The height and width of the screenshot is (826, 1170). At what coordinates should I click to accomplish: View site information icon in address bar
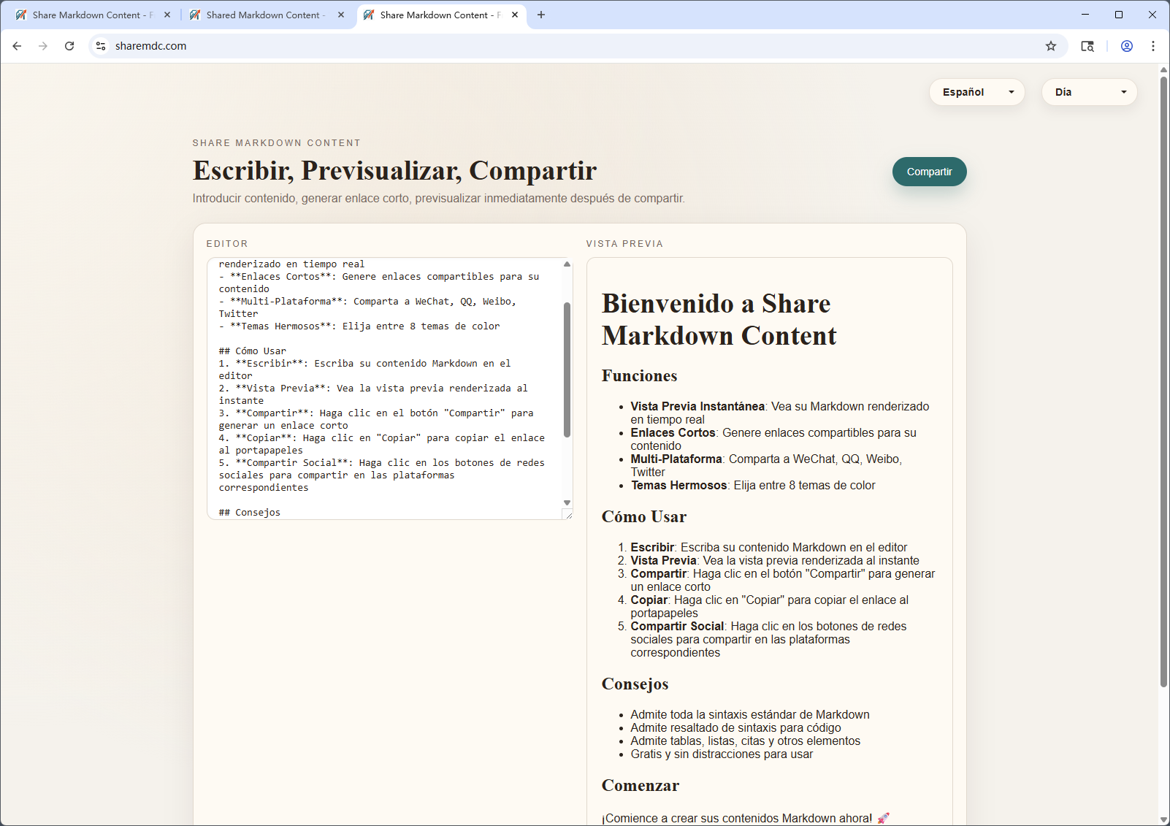(101, 46)
